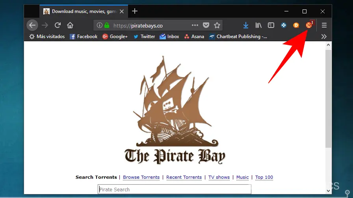The height and width of the screenshot is (198, 353).
Task: Show the sidebar panel icon
Action: (x=271, y=25)
